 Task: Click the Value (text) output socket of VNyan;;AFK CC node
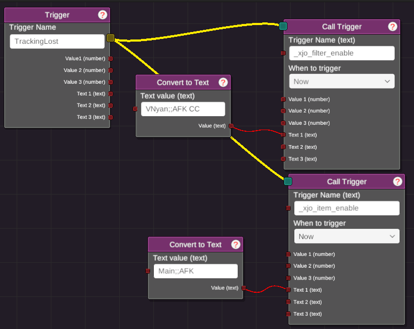coord(231,126)
